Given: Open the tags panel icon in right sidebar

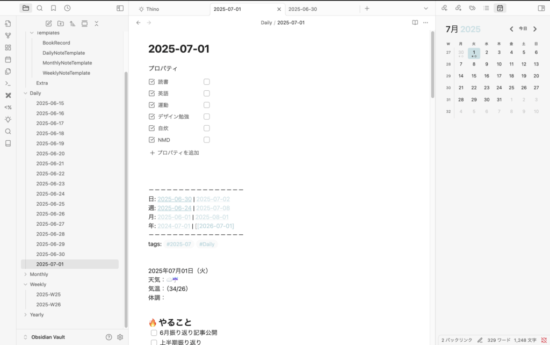Looking at the screenshot, I should (x=472, y=8).
